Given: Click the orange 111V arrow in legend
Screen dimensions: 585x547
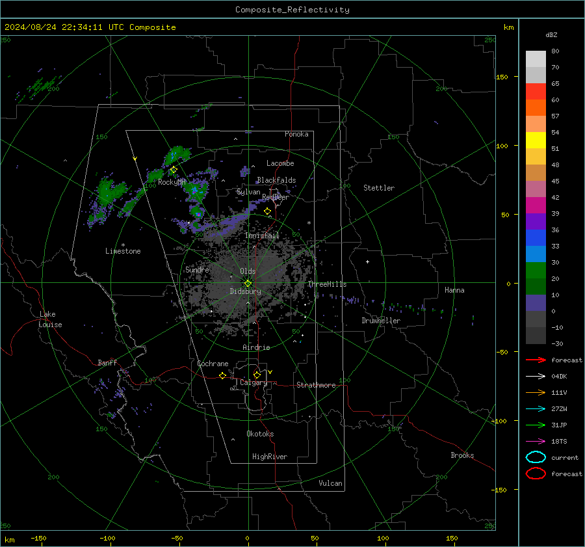Looking at the screenshot, I should (x=536, y=392).
